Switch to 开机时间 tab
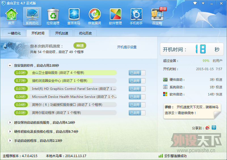 (x=38, y=33)
